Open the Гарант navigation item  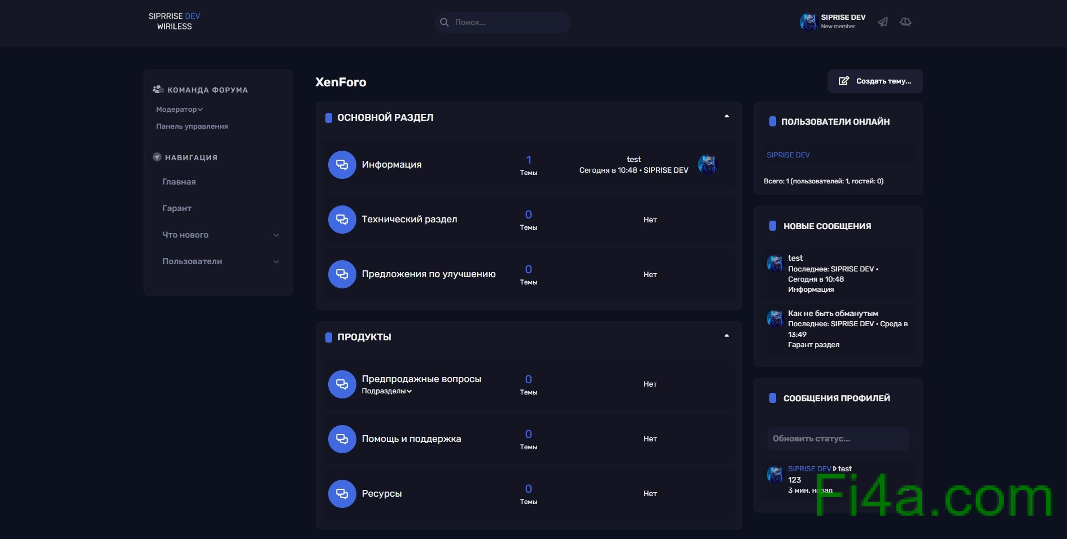(177, 208)
